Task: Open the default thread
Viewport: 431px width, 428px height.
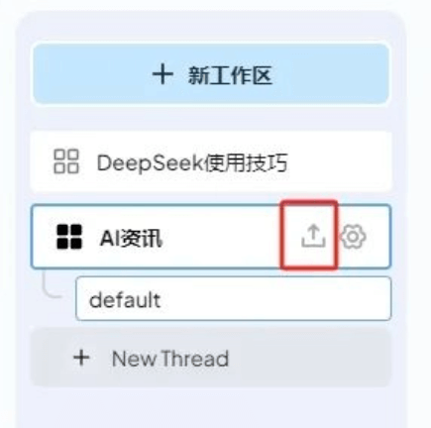Action: pyautogui.click(x=234, y=299)
